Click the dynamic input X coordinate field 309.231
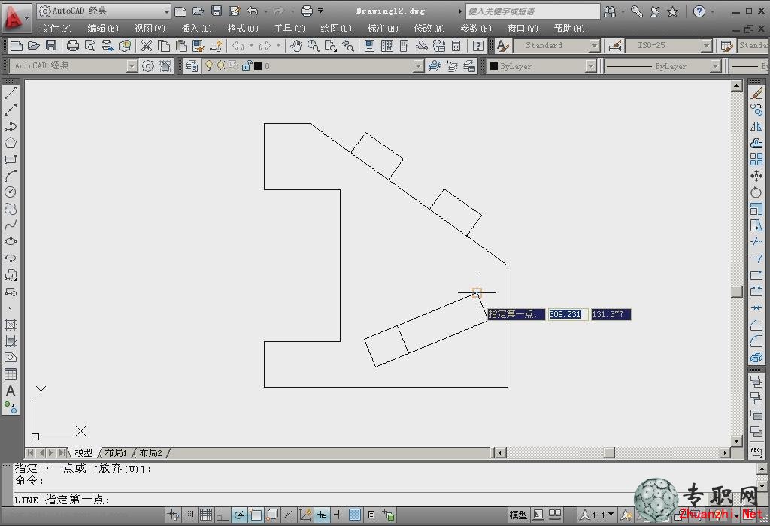 [567, 314]
